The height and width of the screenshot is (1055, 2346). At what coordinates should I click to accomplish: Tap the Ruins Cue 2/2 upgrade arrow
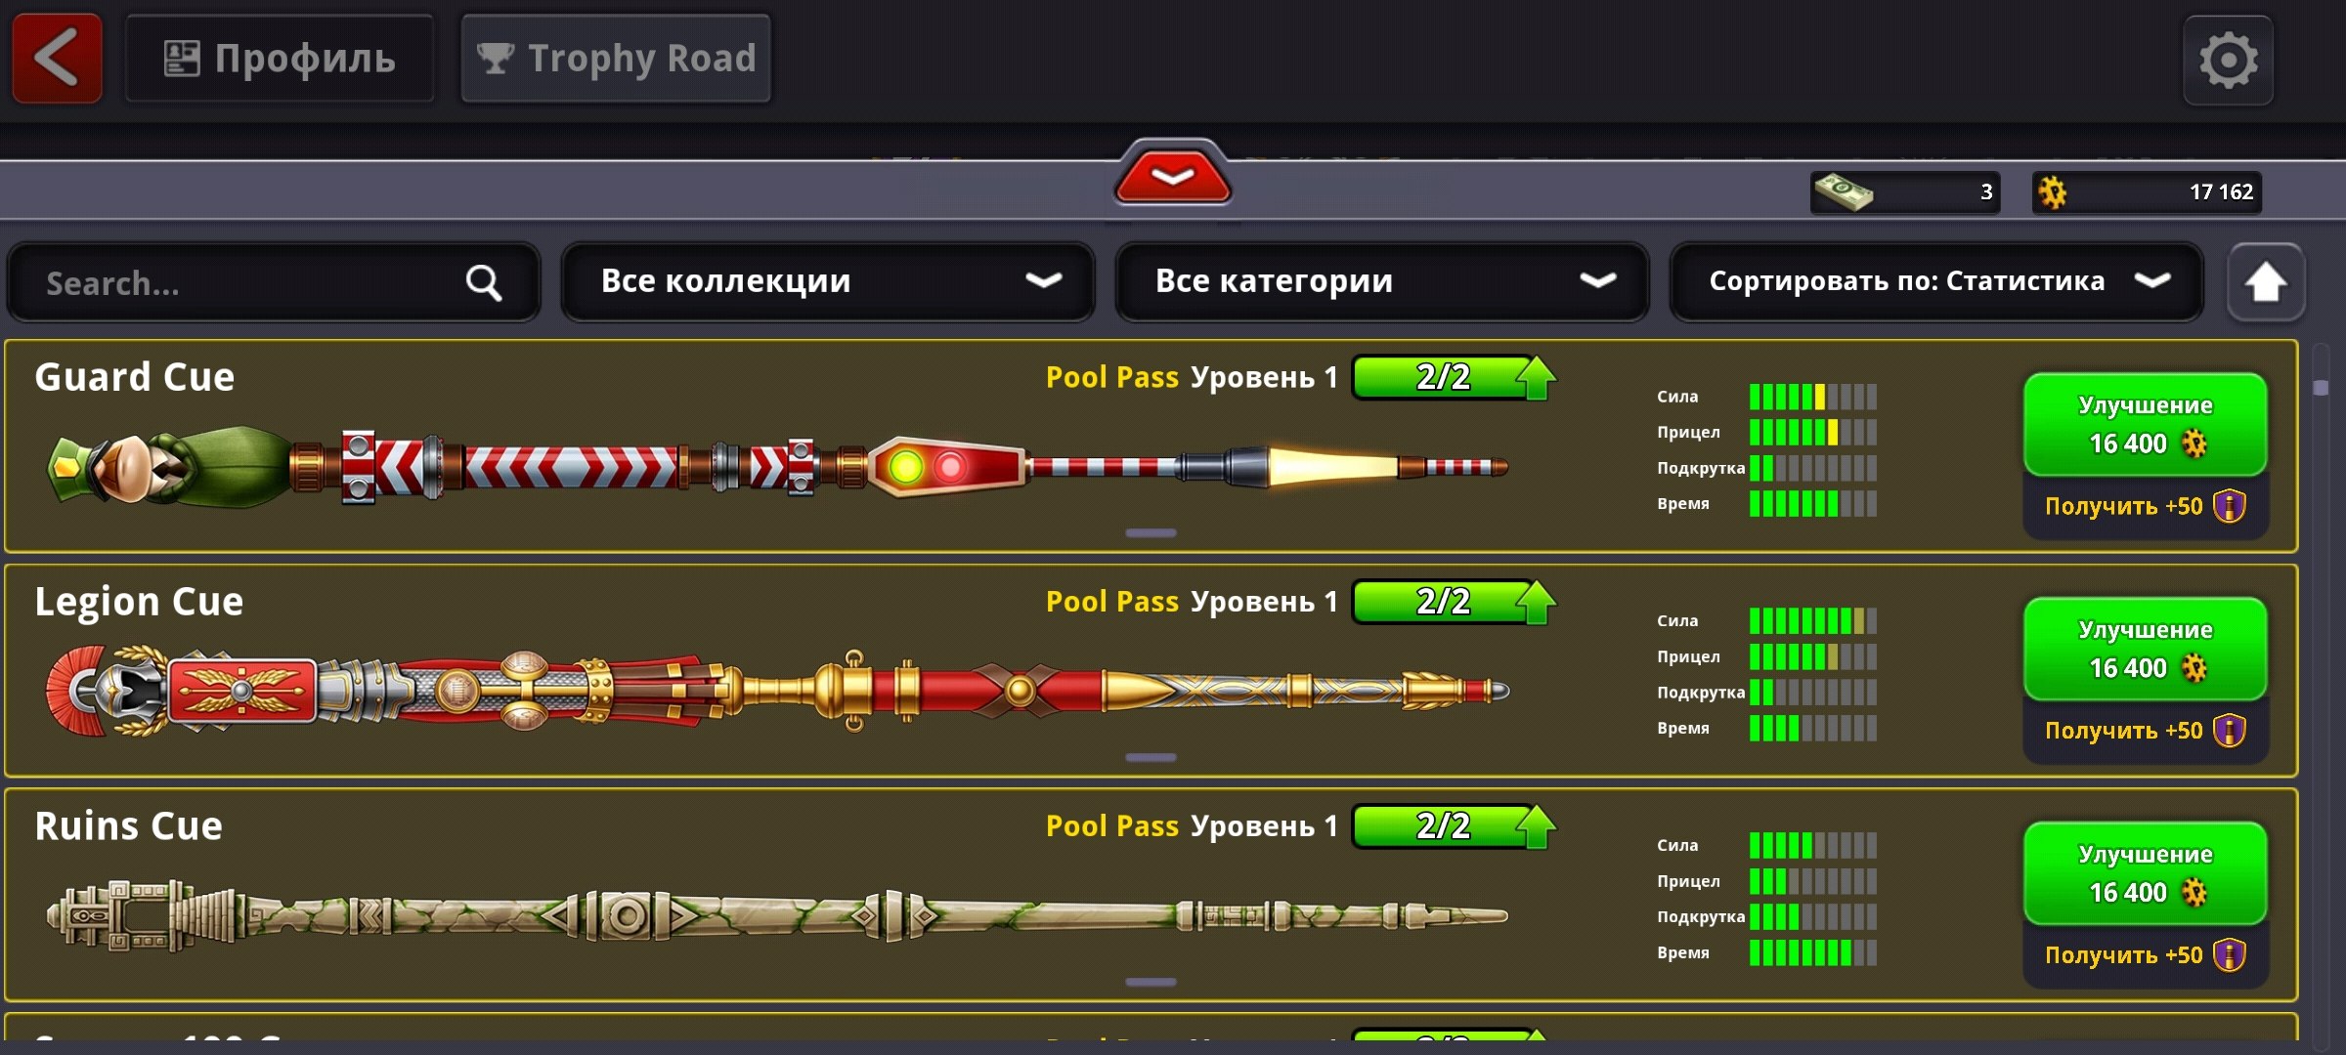coord(1537,827)
